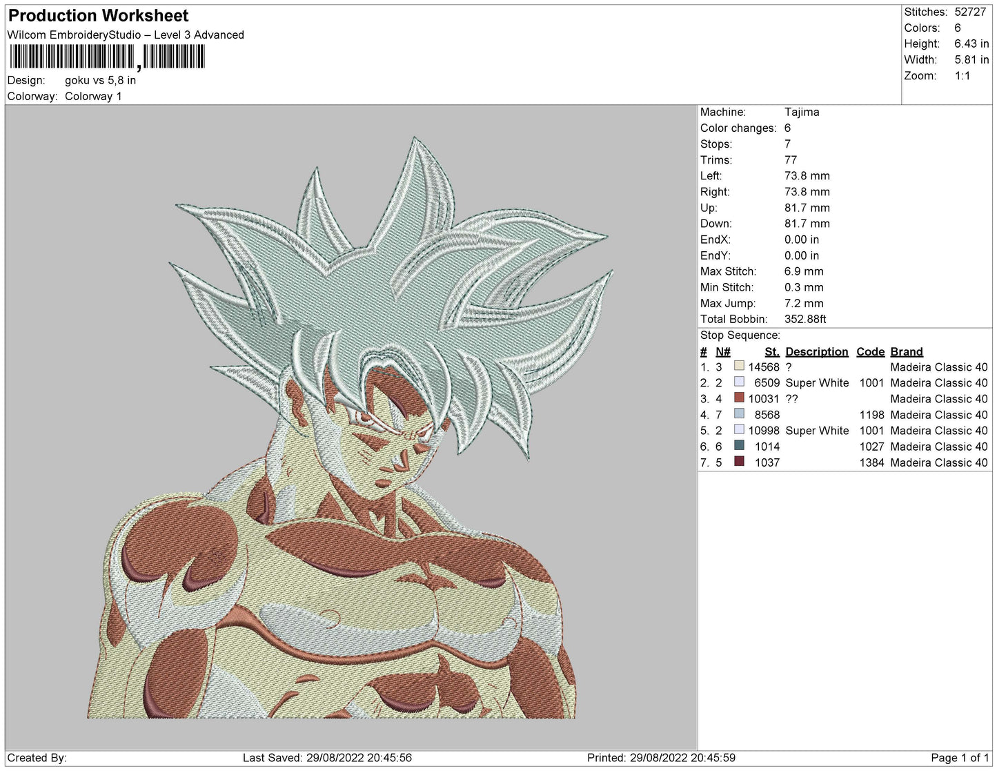Click the design name 'goku vs 5,8 in'
Viewport: 997px width, 771px height.
tap(100, 81)
